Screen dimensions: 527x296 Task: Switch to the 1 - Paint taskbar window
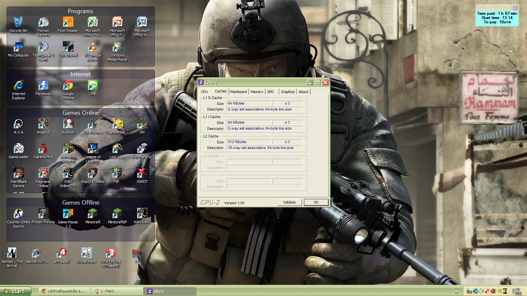pyautogui.click(x=117, y=291)
